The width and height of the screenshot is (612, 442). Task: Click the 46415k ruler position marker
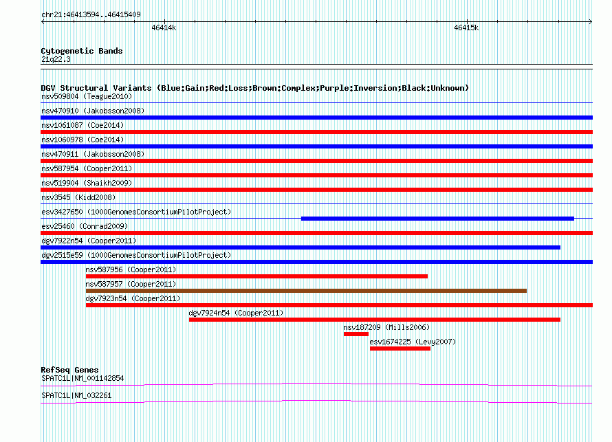[x=466, y=27]
